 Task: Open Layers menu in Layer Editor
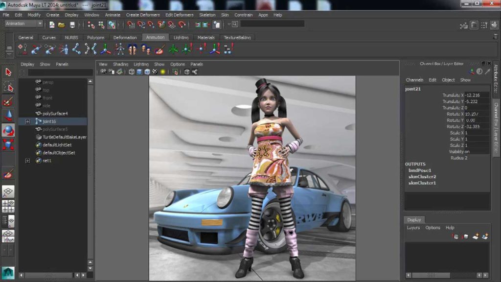[x=413, y=228]
